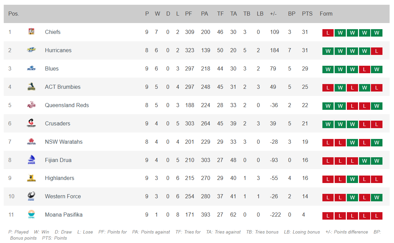This screenshot has width=394, height=243.
Task: Click the Fijian Drua team logo
Action: point(31,160)
